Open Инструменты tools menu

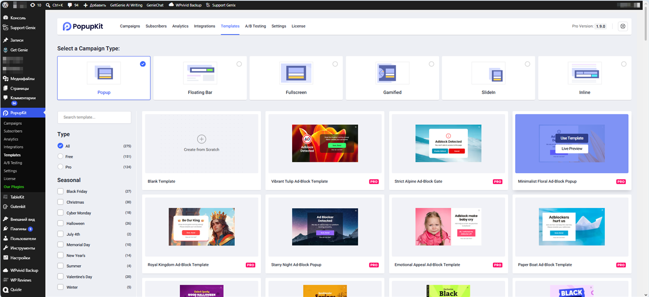[x=22, y=248]
